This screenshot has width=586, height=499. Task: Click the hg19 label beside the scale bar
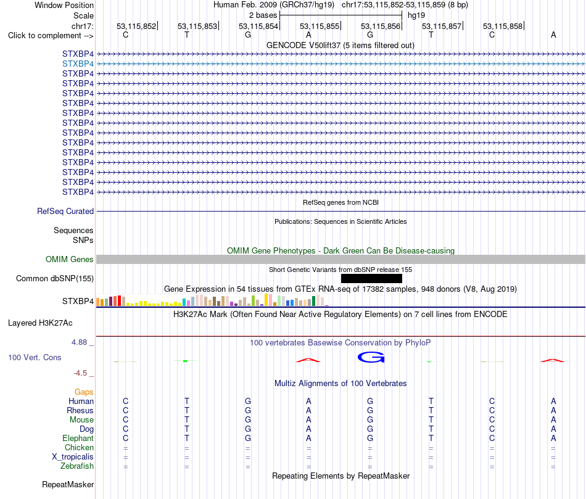(x=416, y=15)
